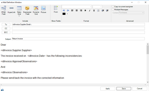Toggle bold formatting
Viewport: 149px width, 91px height.
[x=85, y=10]
